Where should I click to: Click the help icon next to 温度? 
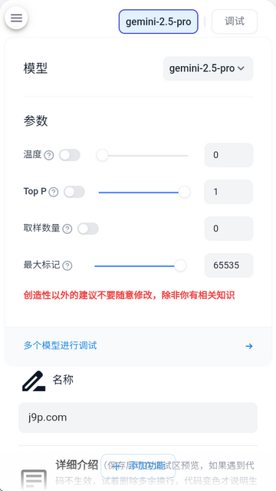(49, 155)
